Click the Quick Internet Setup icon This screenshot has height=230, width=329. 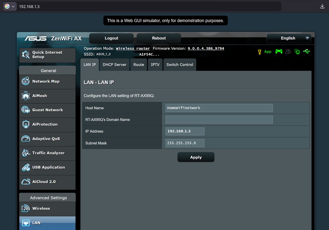click(26, 55)
